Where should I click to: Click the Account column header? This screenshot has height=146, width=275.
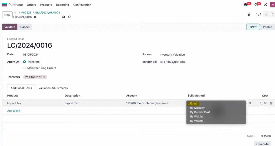click(x=132, y=96)
